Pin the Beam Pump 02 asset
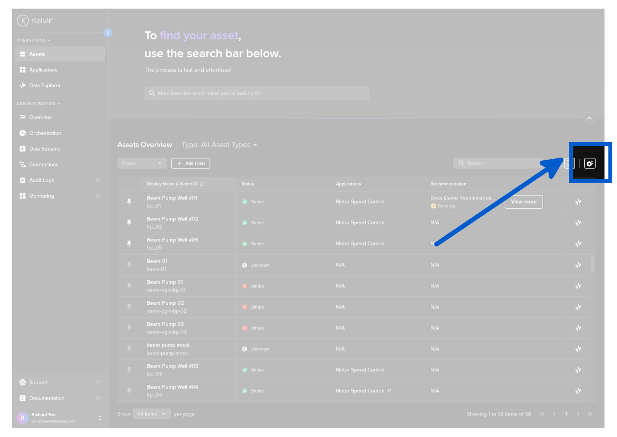This screenshot has height=437, width=617. [x=129, y=307]
